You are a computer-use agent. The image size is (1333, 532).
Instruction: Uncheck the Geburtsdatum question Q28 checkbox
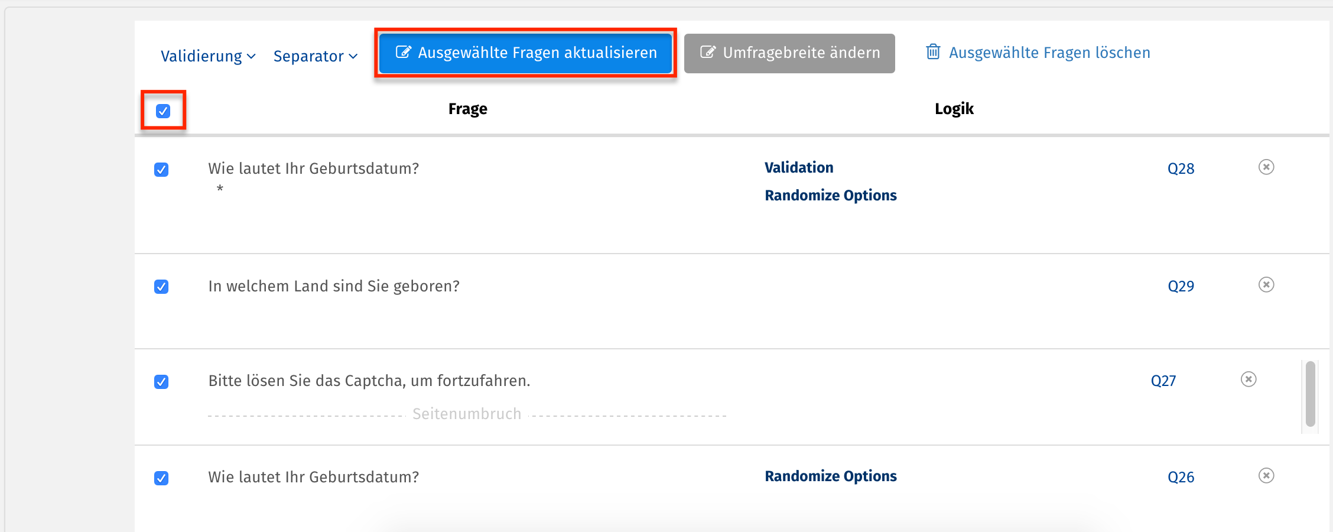pos(161,170)
